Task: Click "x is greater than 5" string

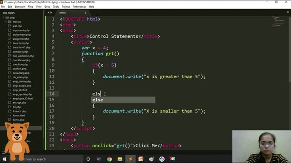Action: 172,77
